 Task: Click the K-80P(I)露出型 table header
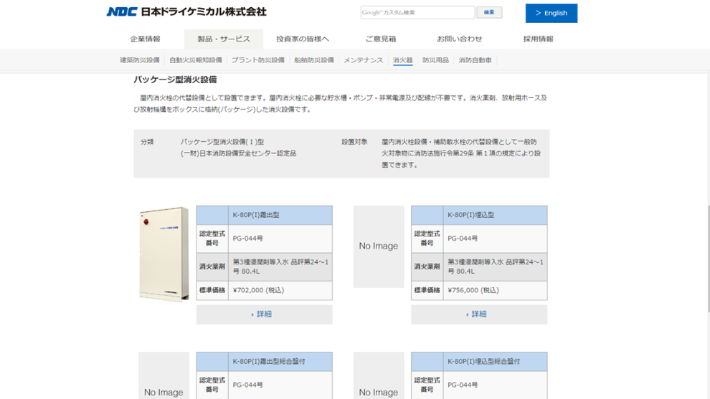[264, 216]
